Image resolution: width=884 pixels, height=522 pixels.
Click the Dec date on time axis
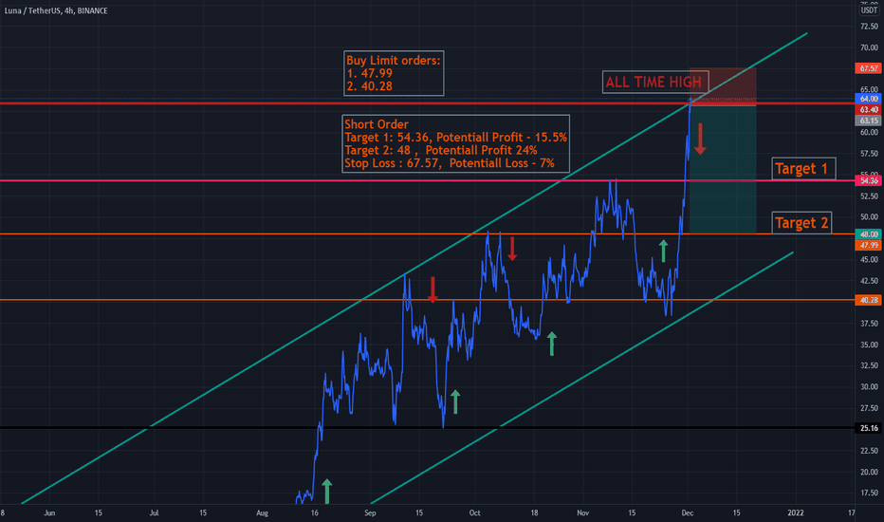[688, 513]
